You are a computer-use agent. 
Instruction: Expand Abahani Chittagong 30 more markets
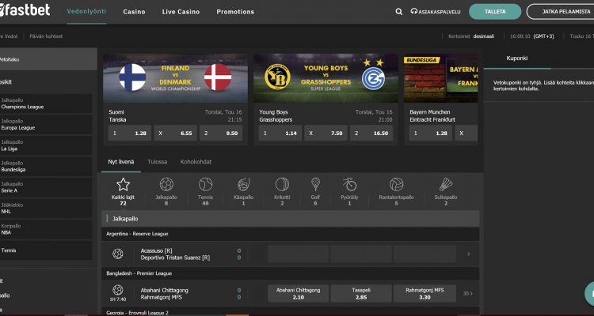coord(468,293)
